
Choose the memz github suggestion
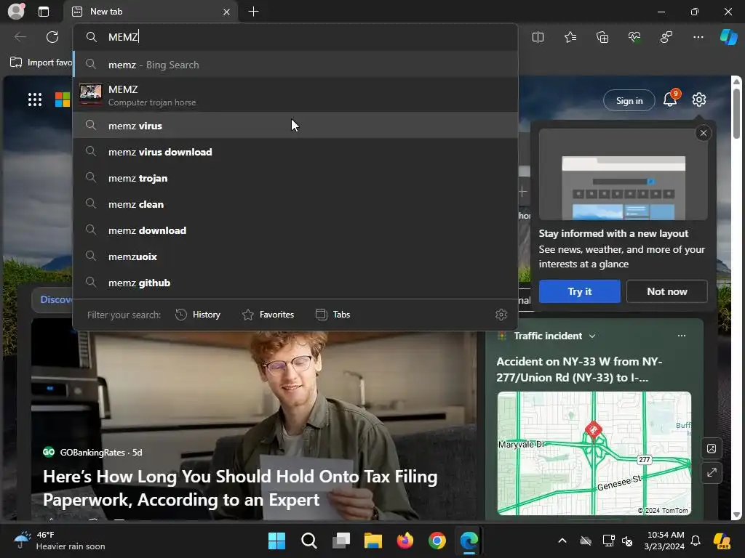click(295, 283)
